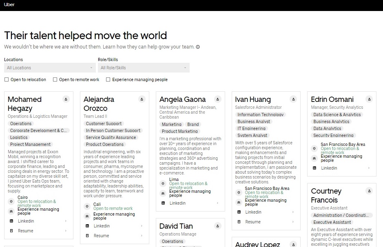This screenshot has width=383, height=247.
Task: Click the info icon next to the subtitle
Action: pyautogui.click(x=198, y=47)
